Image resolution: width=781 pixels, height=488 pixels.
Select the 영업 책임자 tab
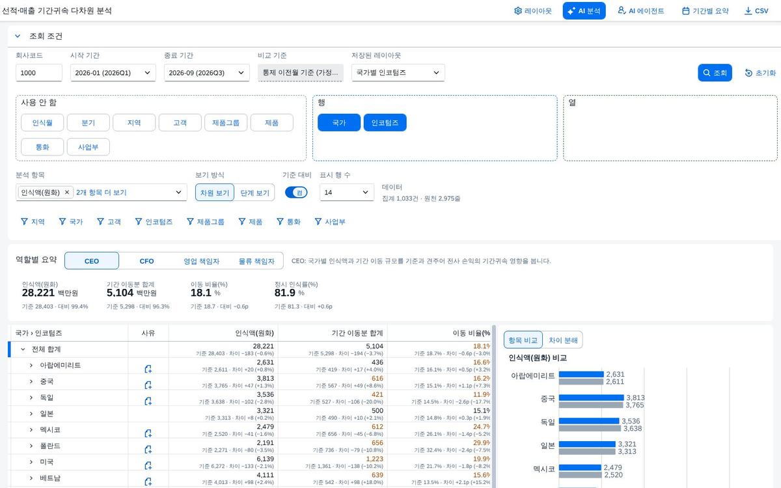[x=201, y=261]
